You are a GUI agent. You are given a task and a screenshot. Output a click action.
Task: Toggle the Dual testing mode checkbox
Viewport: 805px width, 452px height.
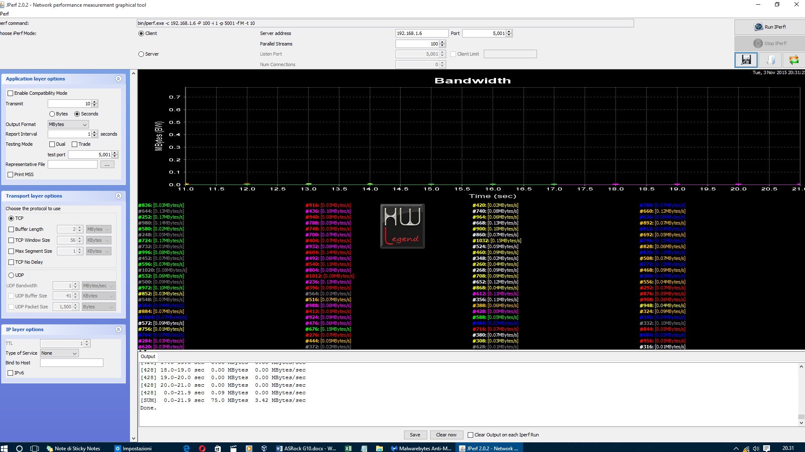point(52,144)
